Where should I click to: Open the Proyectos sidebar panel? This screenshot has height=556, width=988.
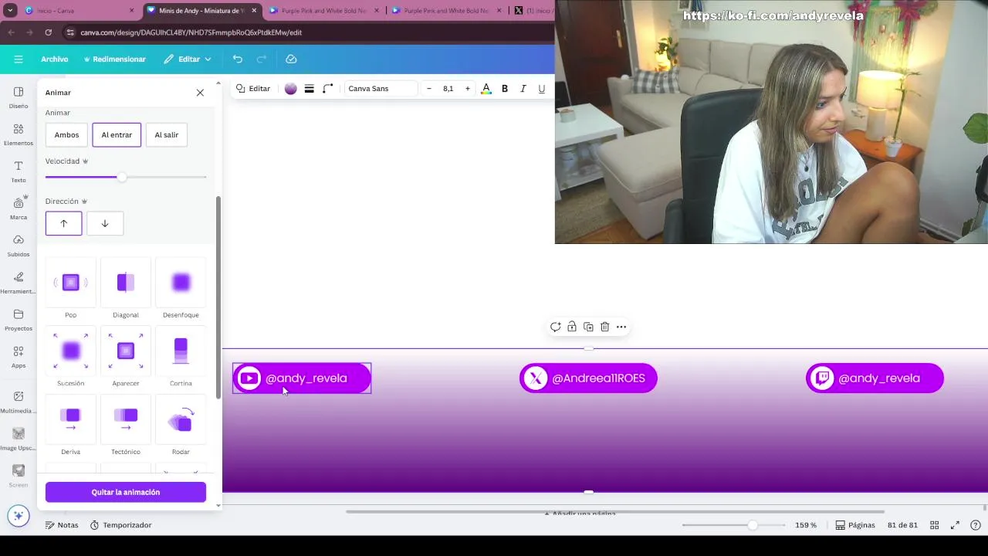(19, 320)
